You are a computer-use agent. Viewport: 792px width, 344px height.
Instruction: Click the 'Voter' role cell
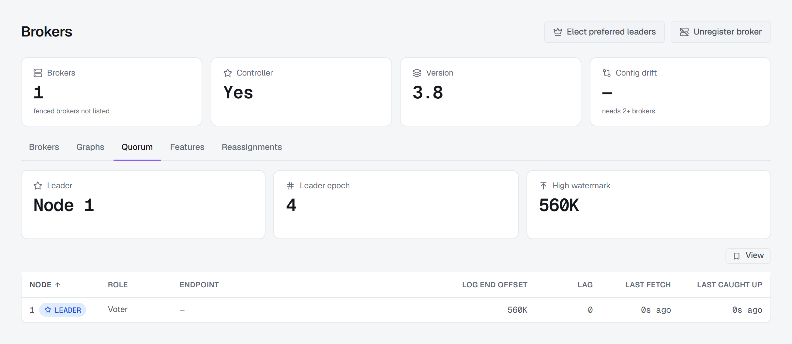tap(118, 309)
